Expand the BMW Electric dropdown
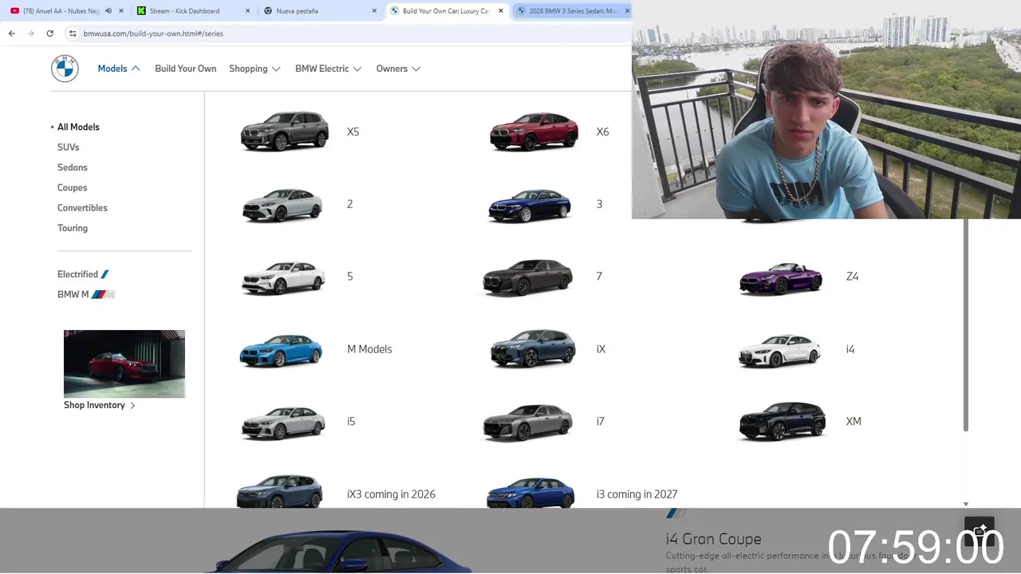The width and height of the screenshot is (1021, 574). click(328, 69)
